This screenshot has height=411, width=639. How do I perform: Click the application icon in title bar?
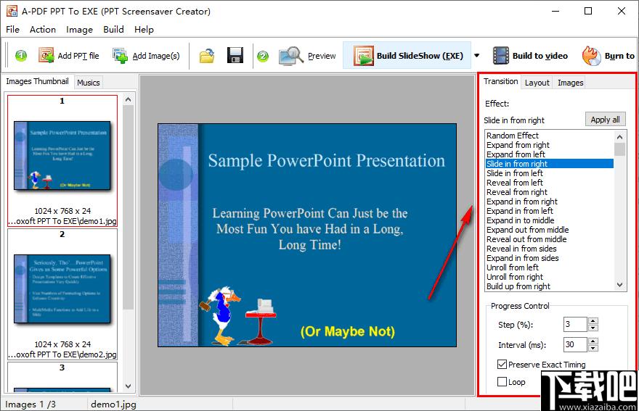[12, 11]
